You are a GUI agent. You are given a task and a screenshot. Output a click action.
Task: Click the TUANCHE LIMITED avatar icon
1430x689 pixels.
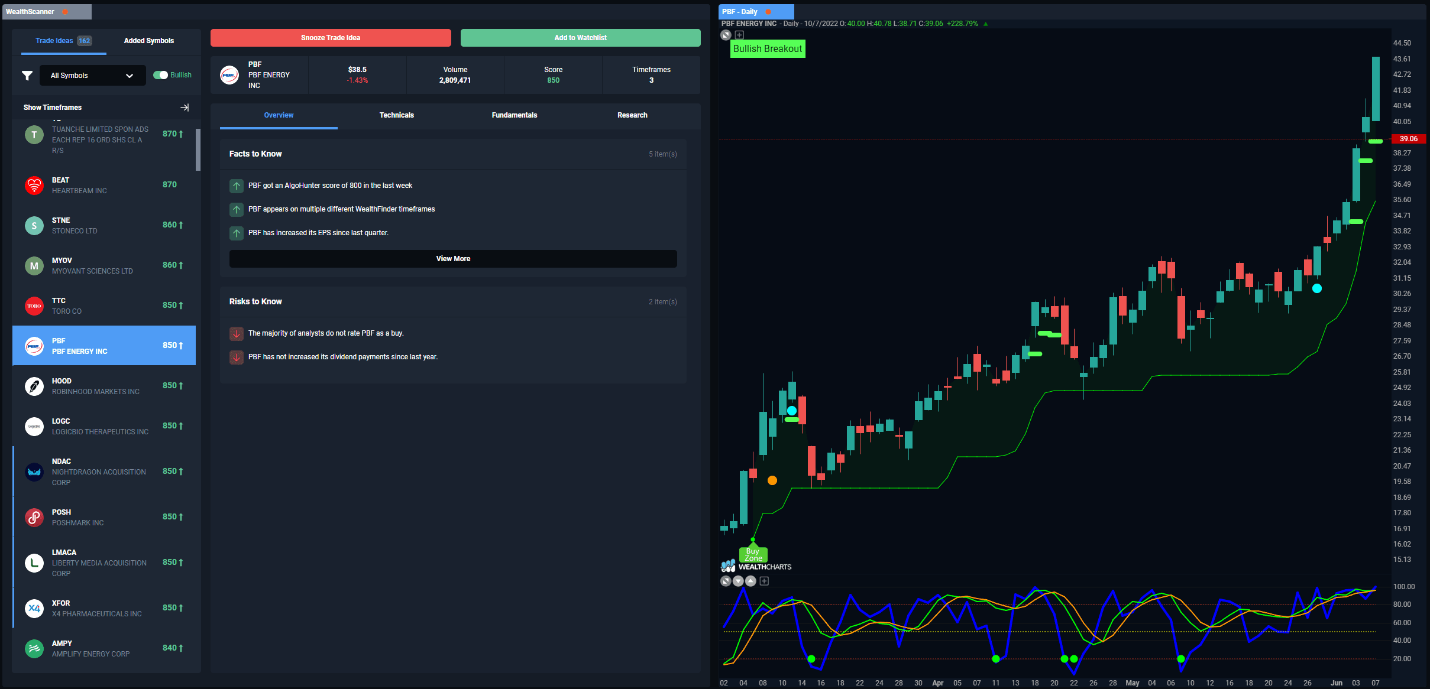point(34,135)
